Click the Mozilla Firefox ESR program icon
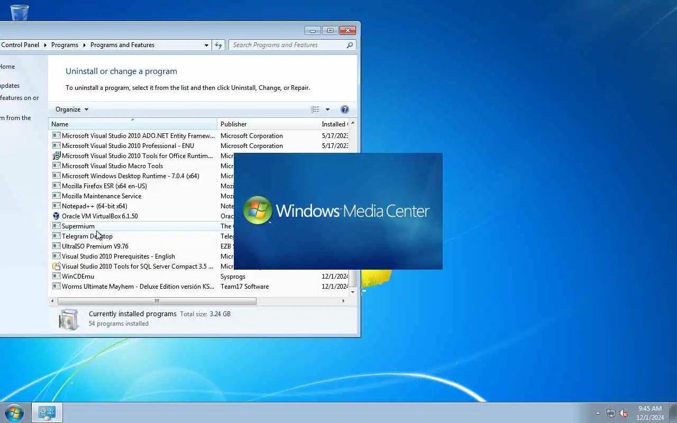 click(x=57, y=186)
